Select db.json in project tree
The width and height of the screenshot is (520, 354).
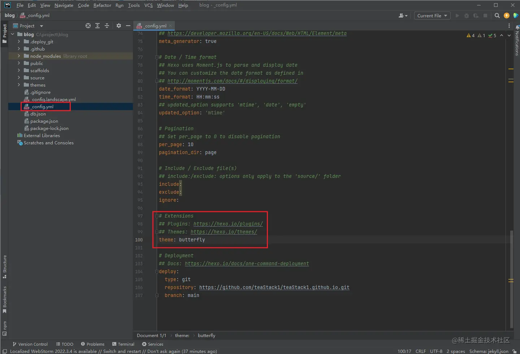pyautogui.click(x=38, y=114)
